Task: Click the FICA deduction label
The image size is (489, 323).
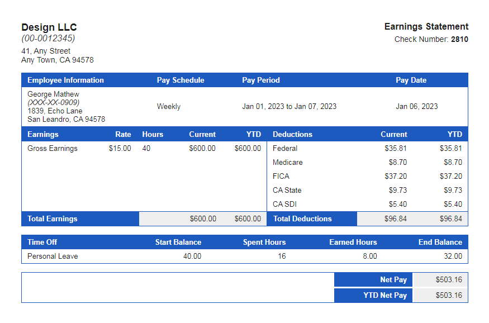Action: 279,176
